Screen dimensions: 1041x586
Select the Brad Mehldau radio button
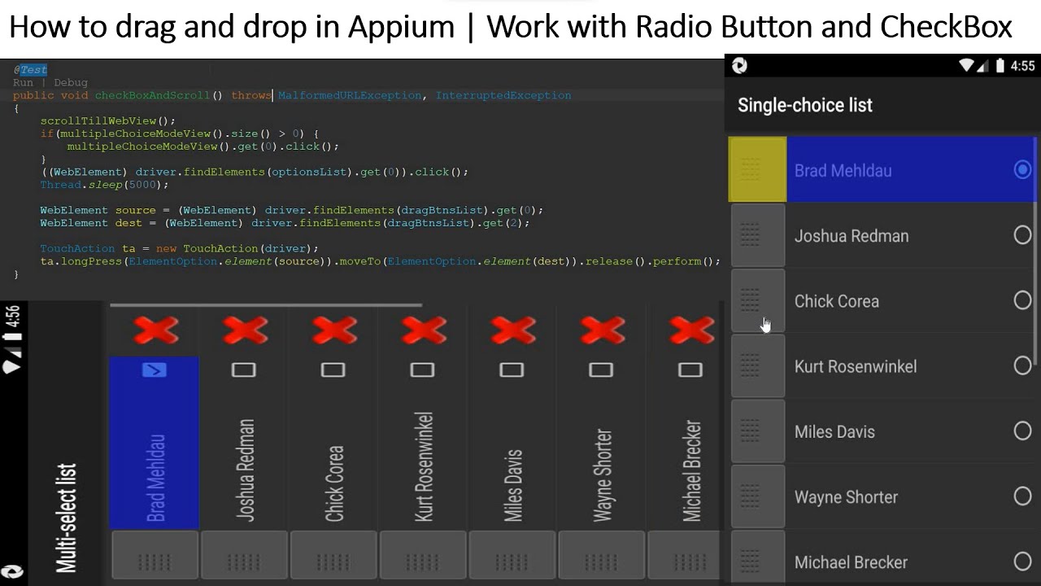pos(1022,170)
